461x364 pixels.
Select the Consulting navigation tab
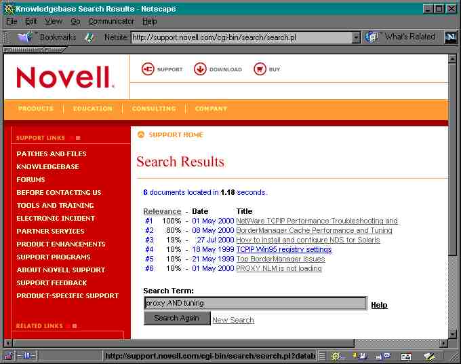pos(153,109)
